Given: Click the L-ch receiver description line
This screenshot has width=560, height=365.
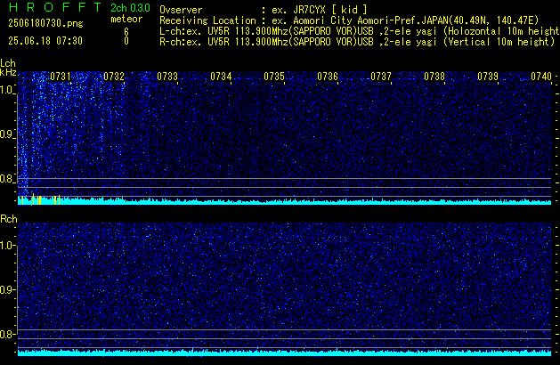Looking at the screenshot, I should (360, 31).
